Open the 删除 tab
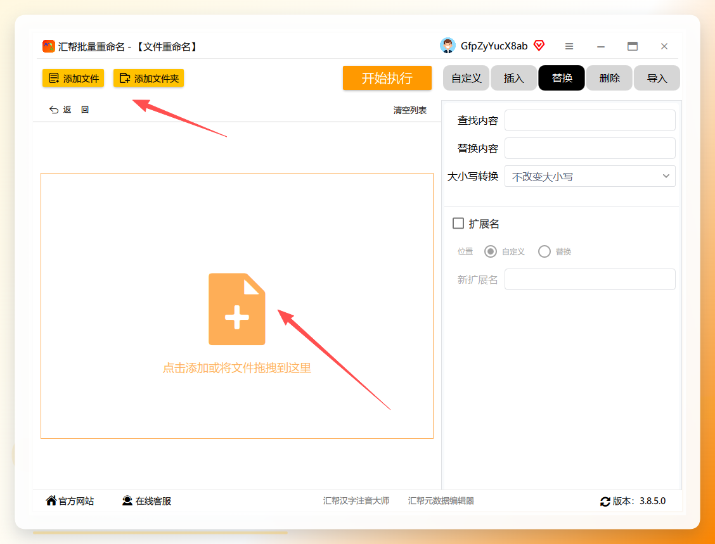Screen dimensions: 715x544 click(609, 78)
